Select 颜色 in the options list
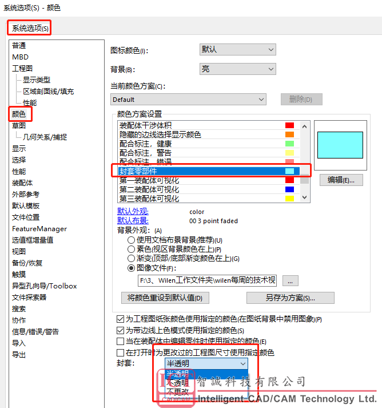The image size is (382, 408). (x=19, y=114)
